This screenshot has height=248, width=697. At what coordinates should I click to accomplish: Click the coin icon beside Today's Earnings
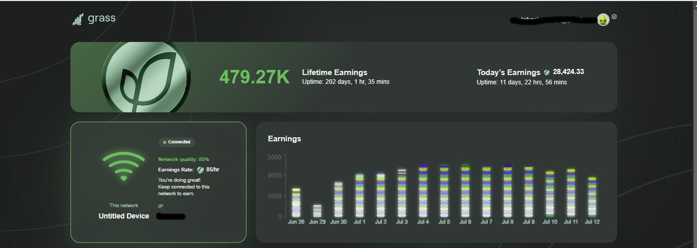547,72
